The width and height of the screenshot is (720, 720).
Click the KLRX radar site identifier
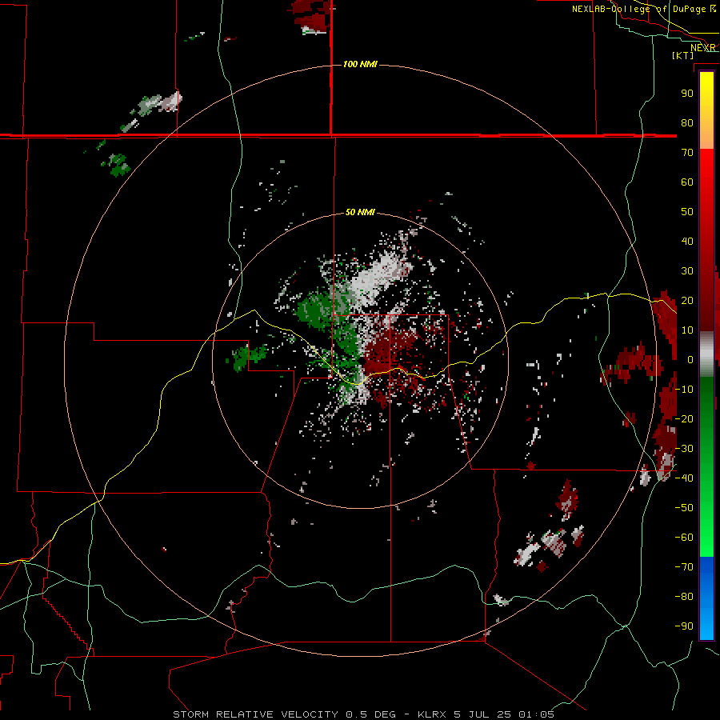tap(432, 714)
